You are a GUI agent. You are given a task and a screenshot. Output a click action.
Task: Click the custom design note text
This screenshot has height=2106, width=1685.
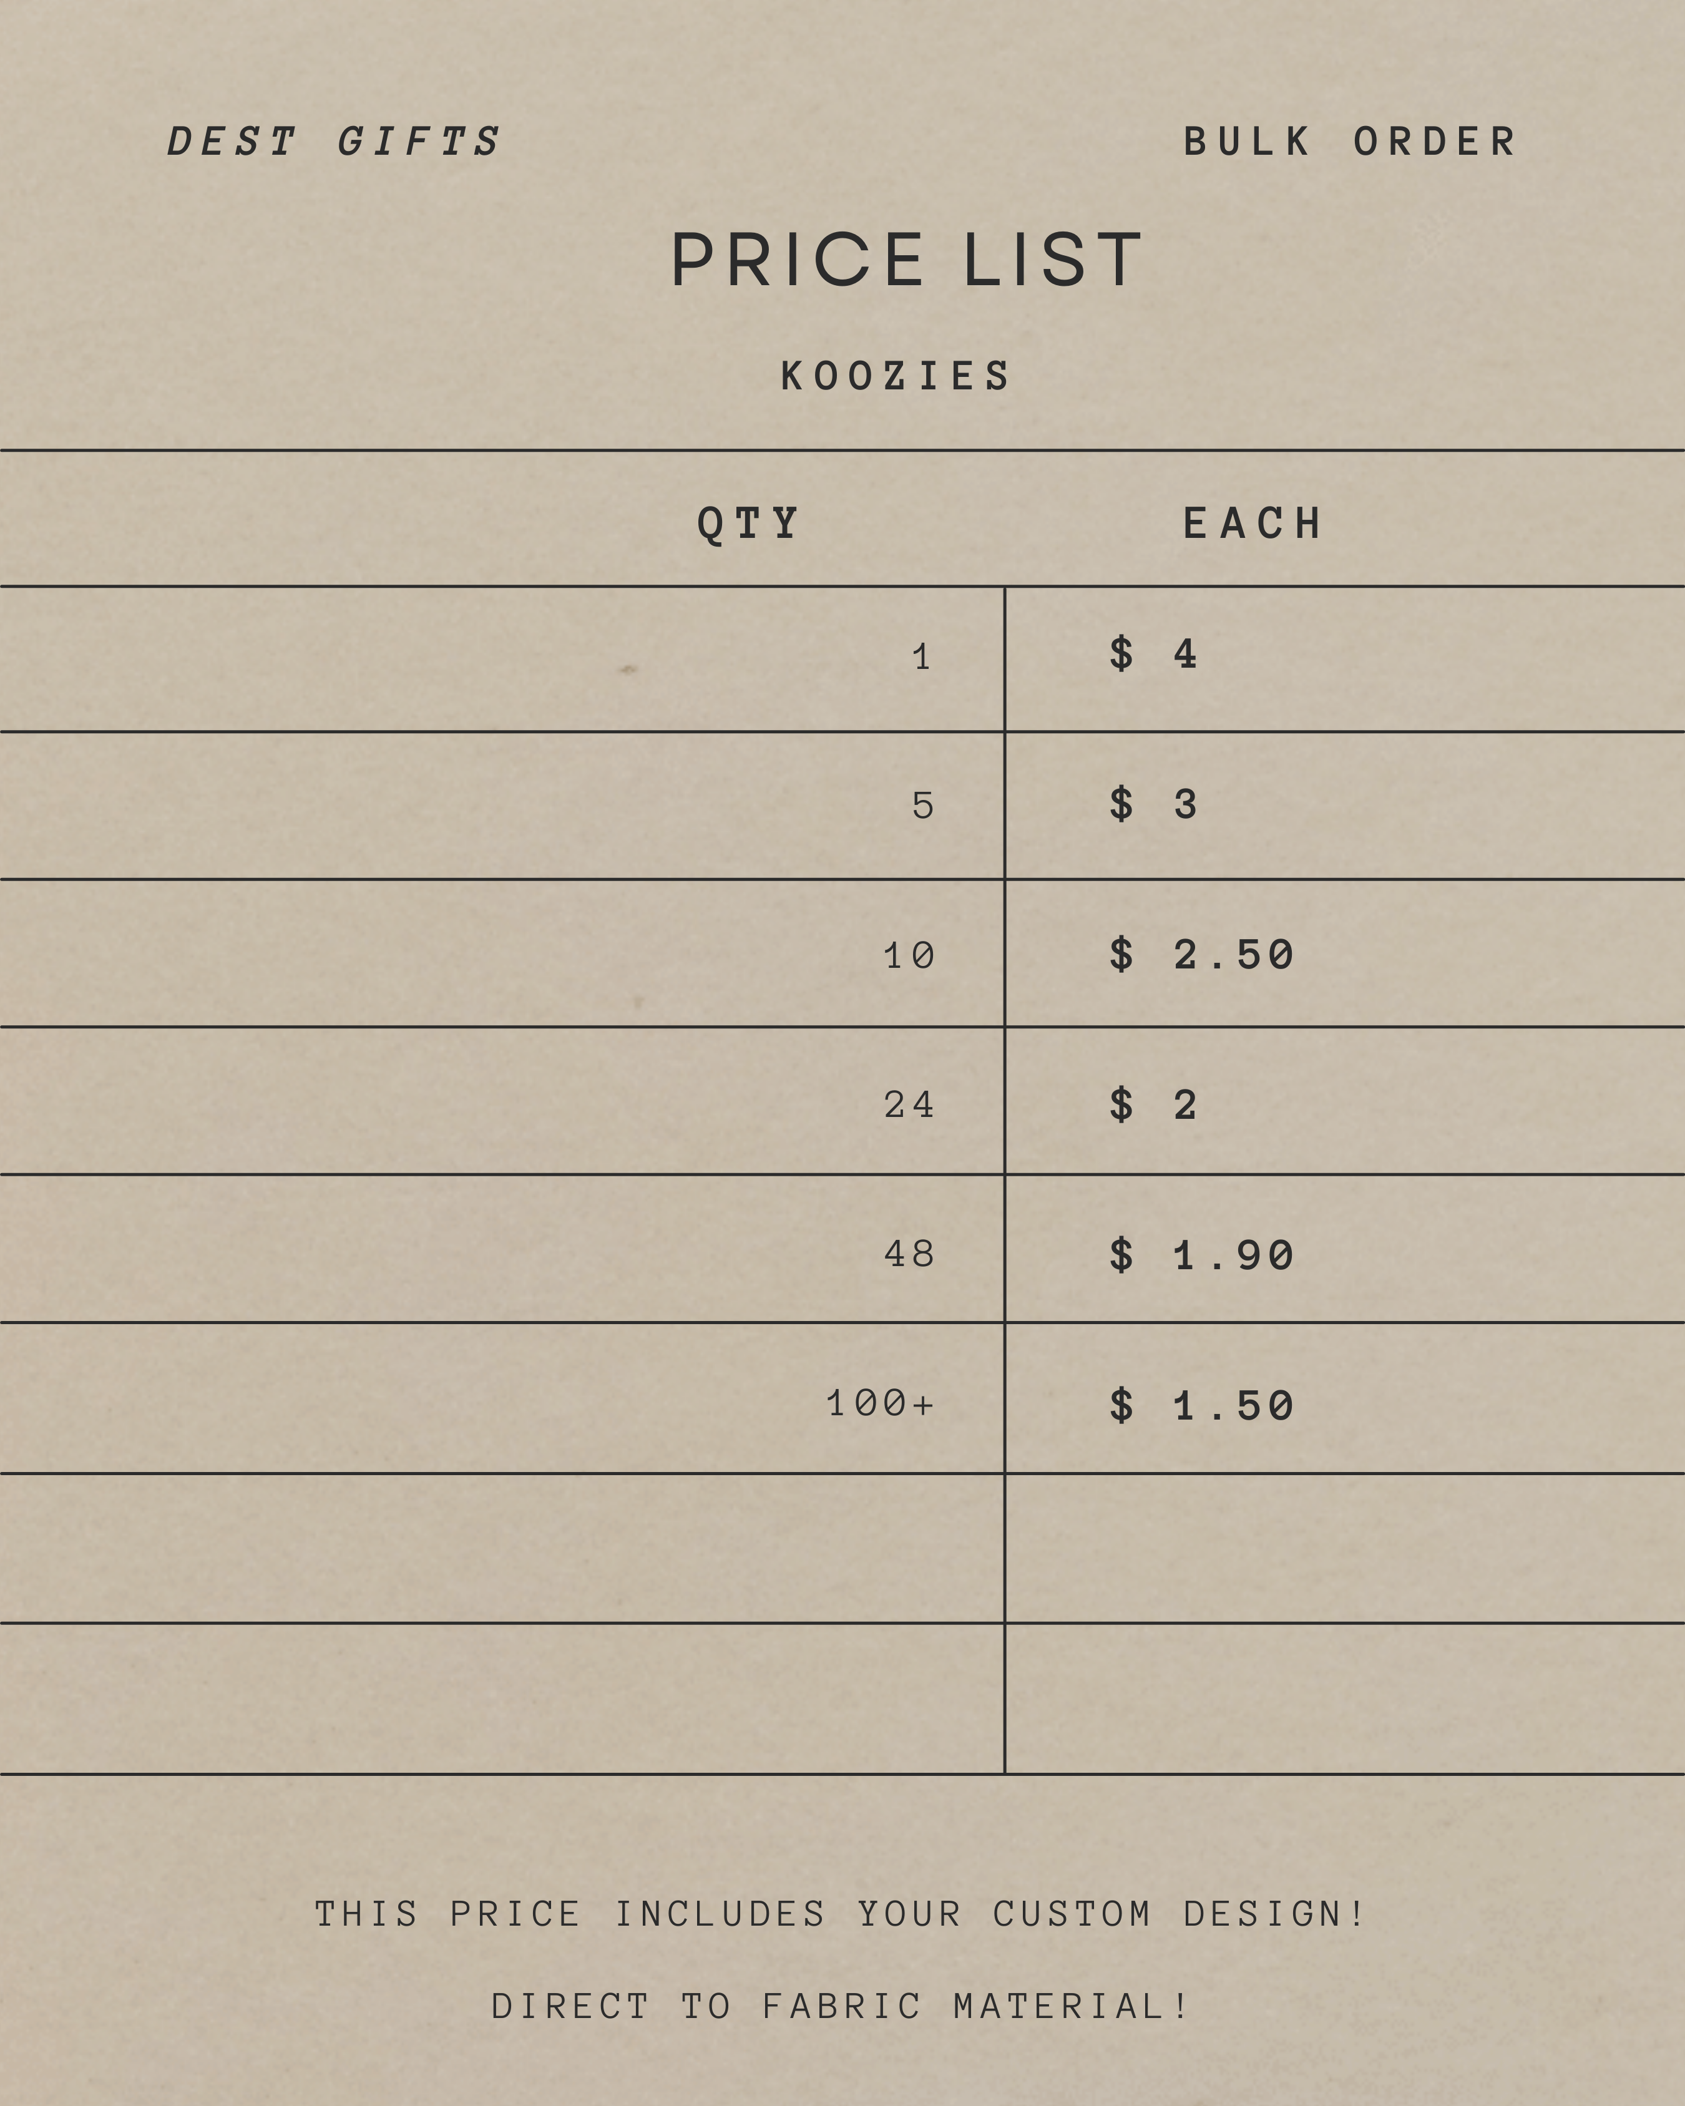839,1914
